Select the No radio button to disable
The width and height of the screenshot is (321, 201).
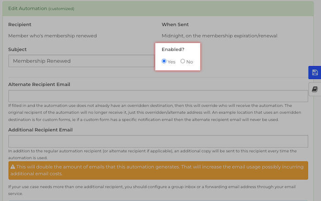(x=183, y=61)
